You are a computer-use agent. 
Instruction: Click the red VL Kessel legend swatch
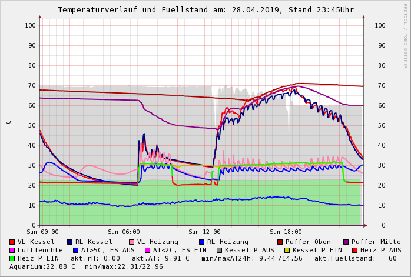point(12,242)
